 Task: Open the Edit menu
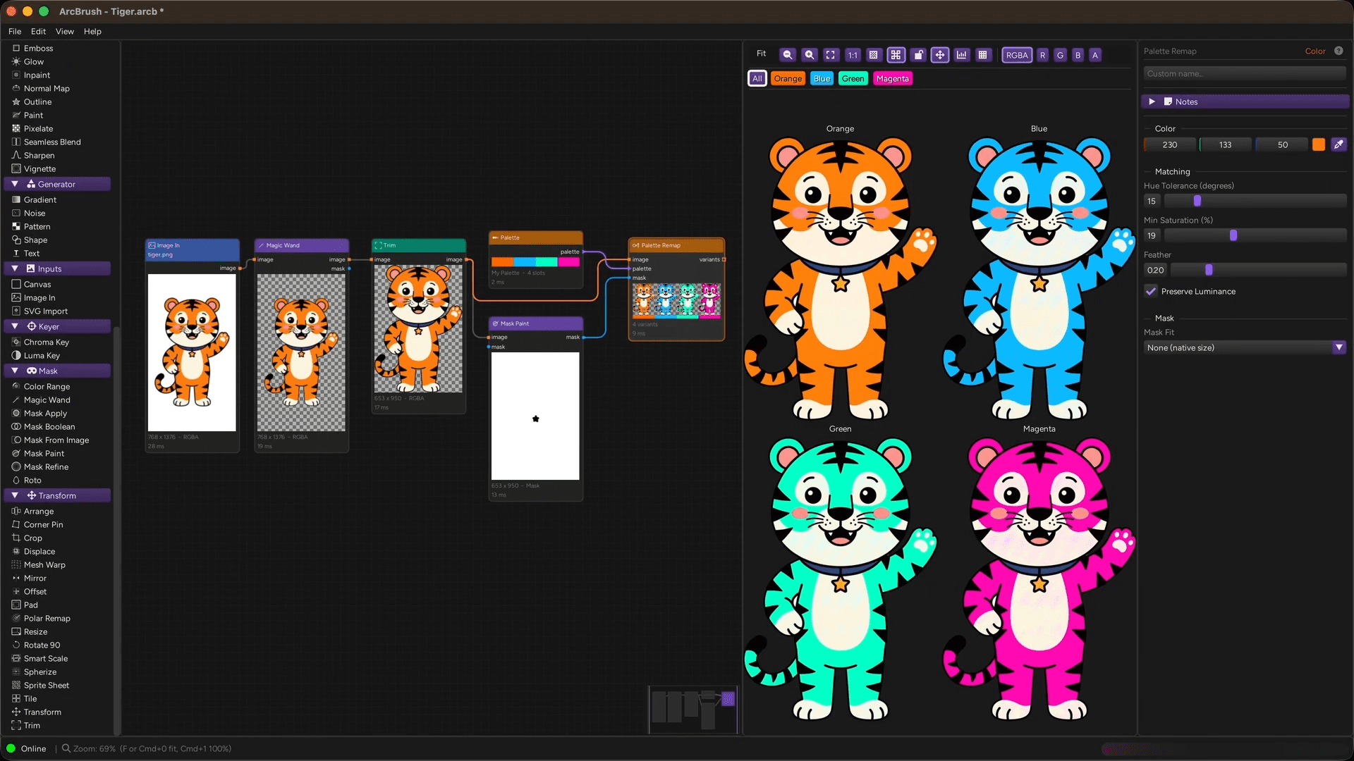(x=38, y=31)
